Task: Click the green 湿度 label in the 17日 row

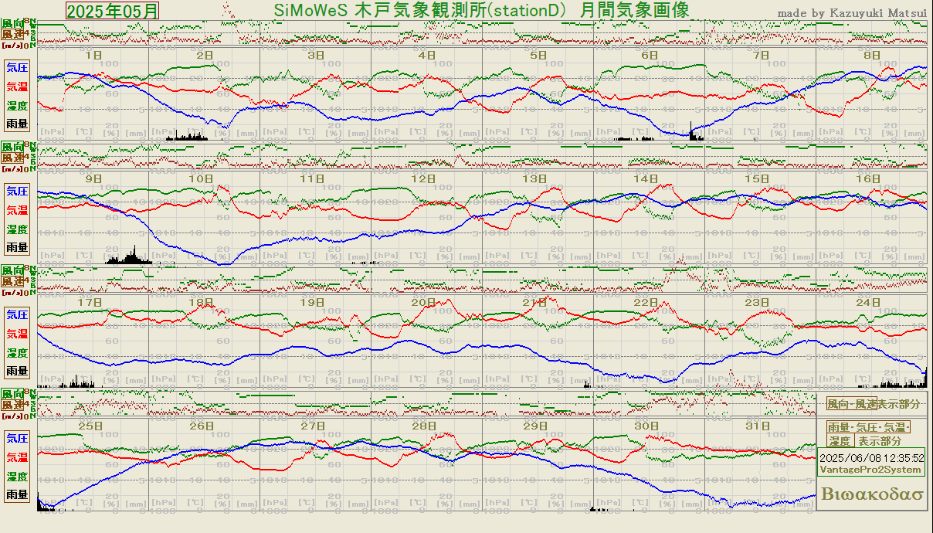Action: (x=17, y=353)
